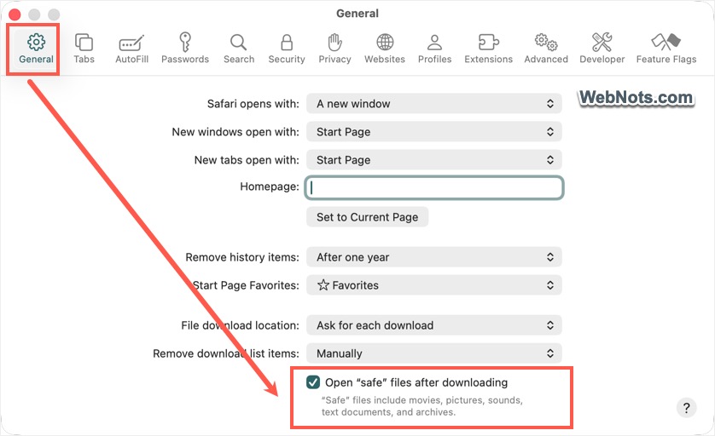Expand the Remove download list items dropdown
Screen dimensions: 715x436
(434, 353)
